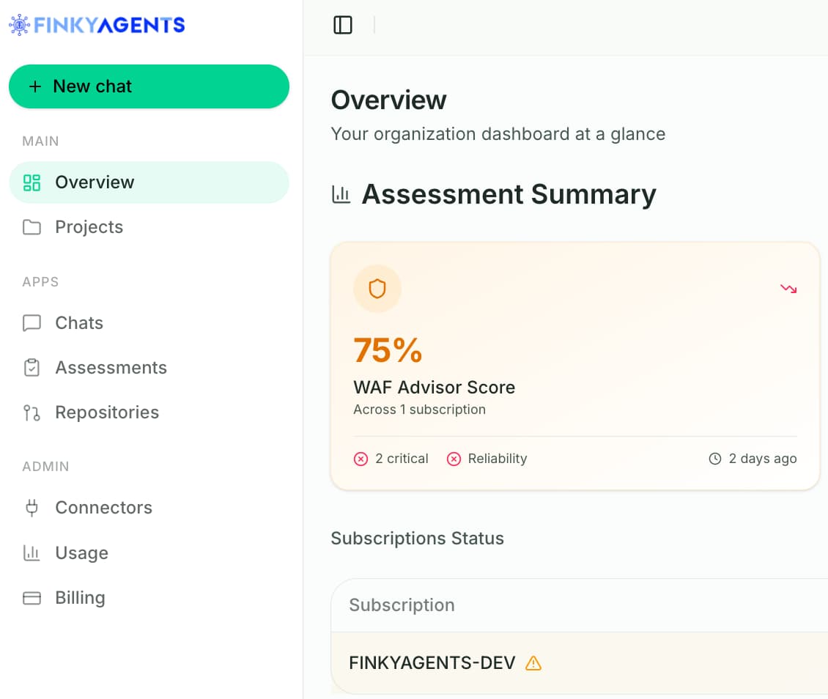Click the downward trend arrow on the score card
The image size is (828, 699).
[788, 288]
